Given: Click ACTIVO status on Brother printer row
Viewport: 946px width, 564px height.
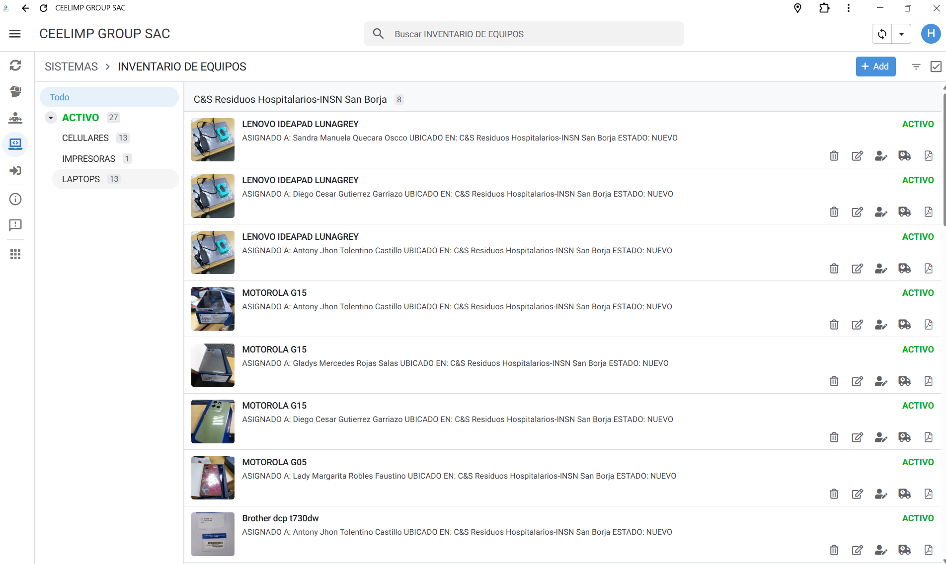Looking at the screenshot, I should click(x=918, y=518).
